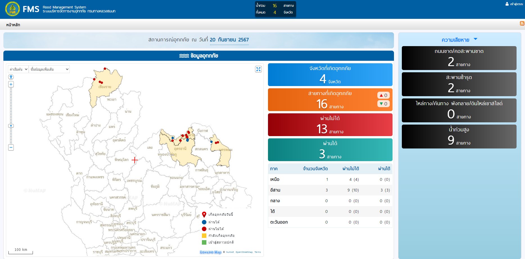Expand the ความเสียหาย panel arrow
This screenshot has height=259, width=525.
pyautogui.click(x=476, y=39)
